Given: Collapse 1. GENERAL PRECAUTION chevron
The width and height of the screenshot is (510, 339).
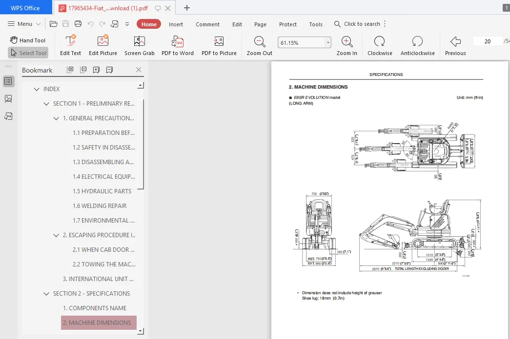Looking at the screenshot, I should point(56,118).
